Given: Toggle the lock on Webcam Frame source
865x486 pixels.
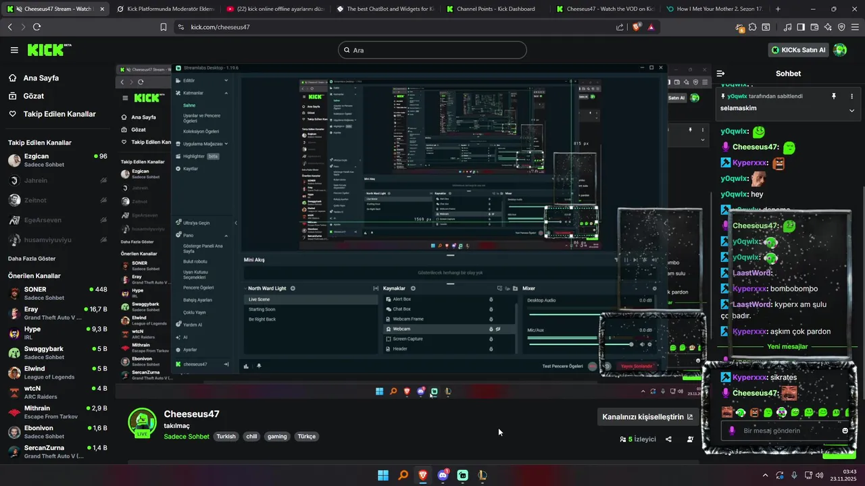Looking at the screenshot, I should [491, 319].
